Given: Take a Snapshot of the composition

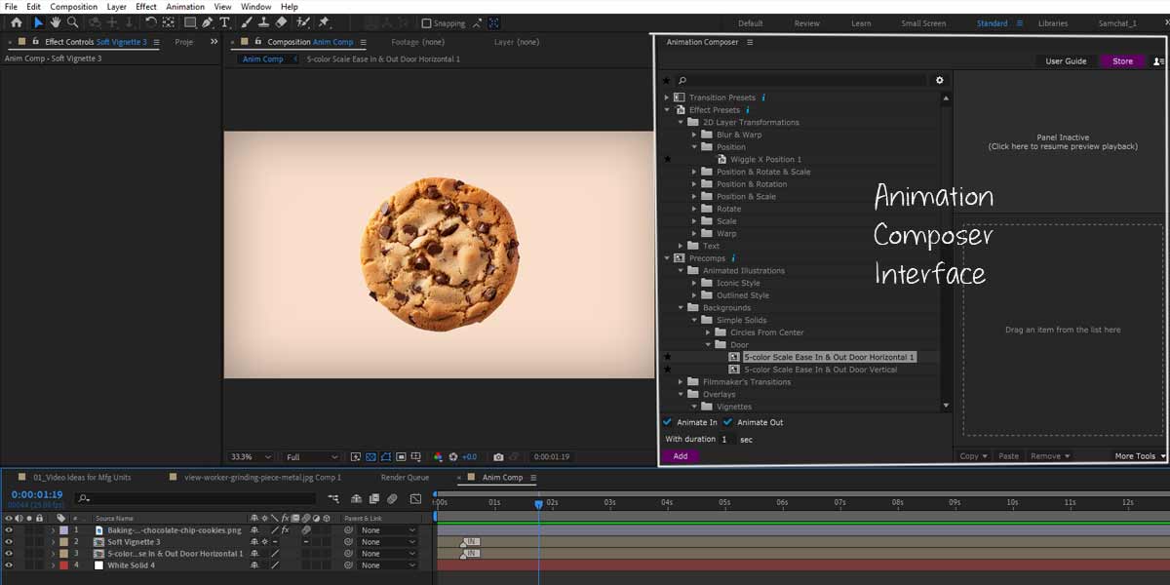Looking at the screenshot, I should tap(498, 456).
